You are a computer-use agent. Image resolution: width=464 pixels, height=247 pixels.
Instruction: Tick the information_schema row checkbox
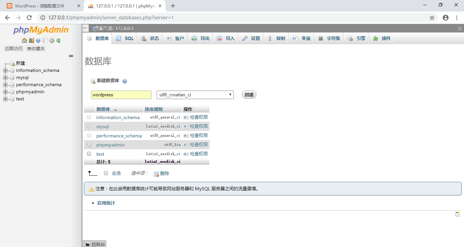pos(89,117)
